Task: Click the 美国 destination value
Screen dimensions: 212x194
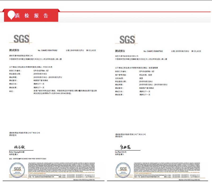Action: pos(141,78)
